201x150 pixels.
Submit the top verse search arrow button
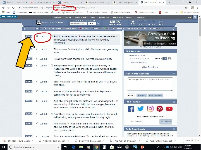tap(99, 23)
